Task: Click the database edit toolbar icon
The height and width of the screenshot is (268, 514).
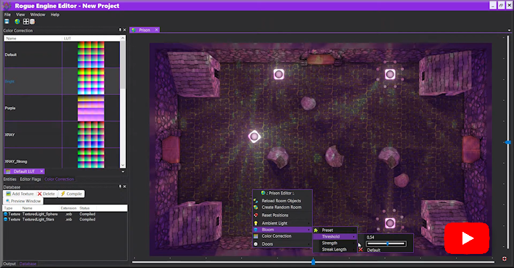Action: click(x=32, y=21)
